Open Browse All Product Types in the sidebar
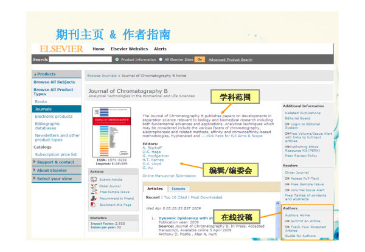 [x=54, y=92]
